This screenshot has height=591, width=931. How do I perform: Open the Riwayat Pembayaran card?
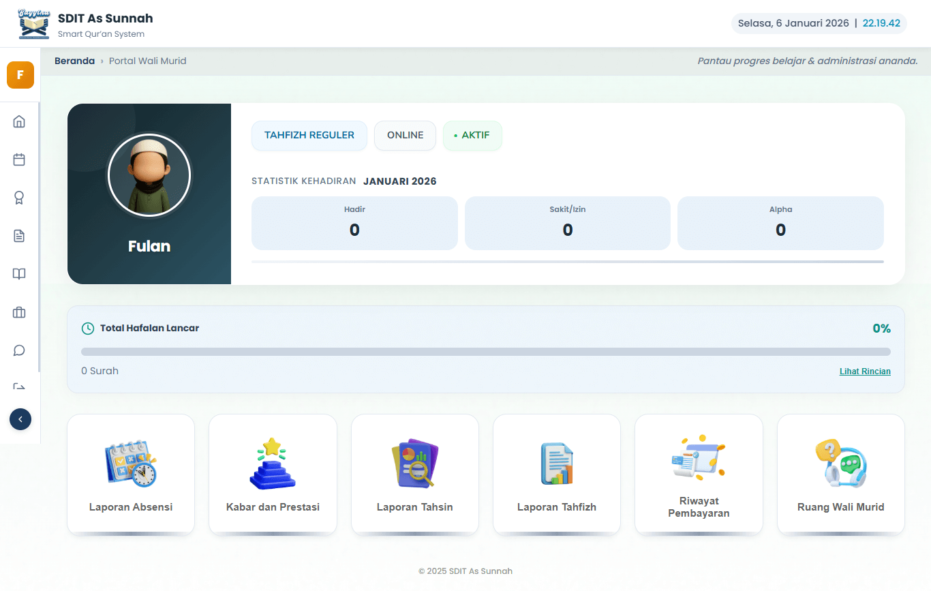[x=698, y=474]
